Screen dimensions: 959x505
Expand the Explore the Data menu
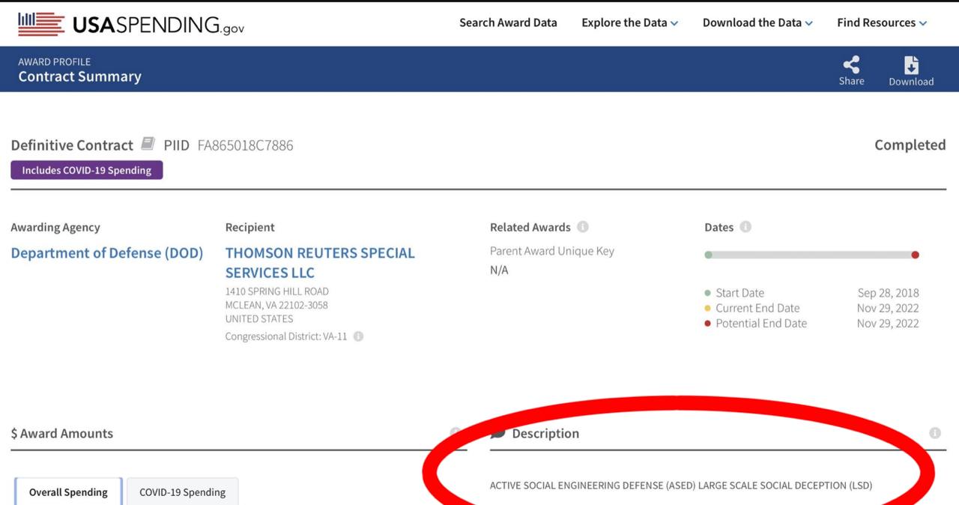click(x=629, y=22)
